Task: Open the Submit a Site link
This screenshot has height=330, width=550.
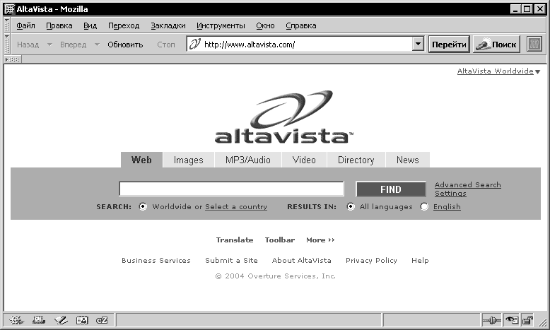Action: click(x=231, y=260)
